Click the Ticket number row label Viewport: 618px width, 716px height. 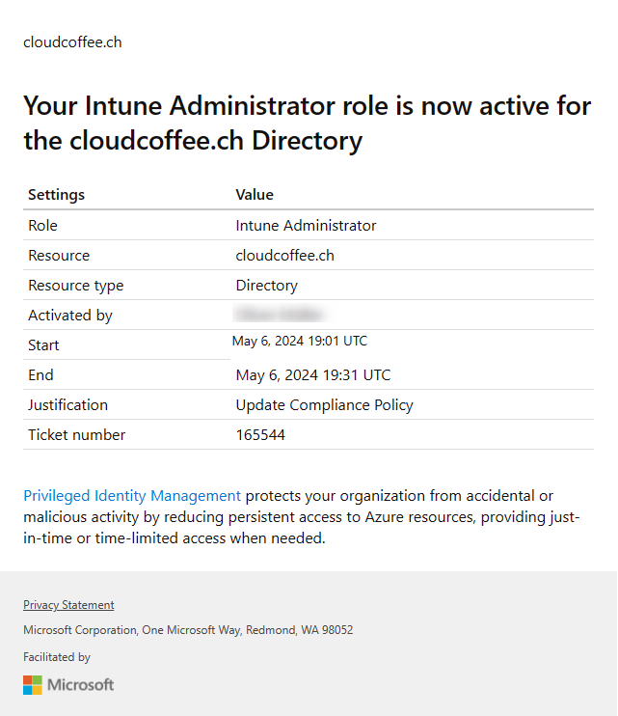coord(76,434)
